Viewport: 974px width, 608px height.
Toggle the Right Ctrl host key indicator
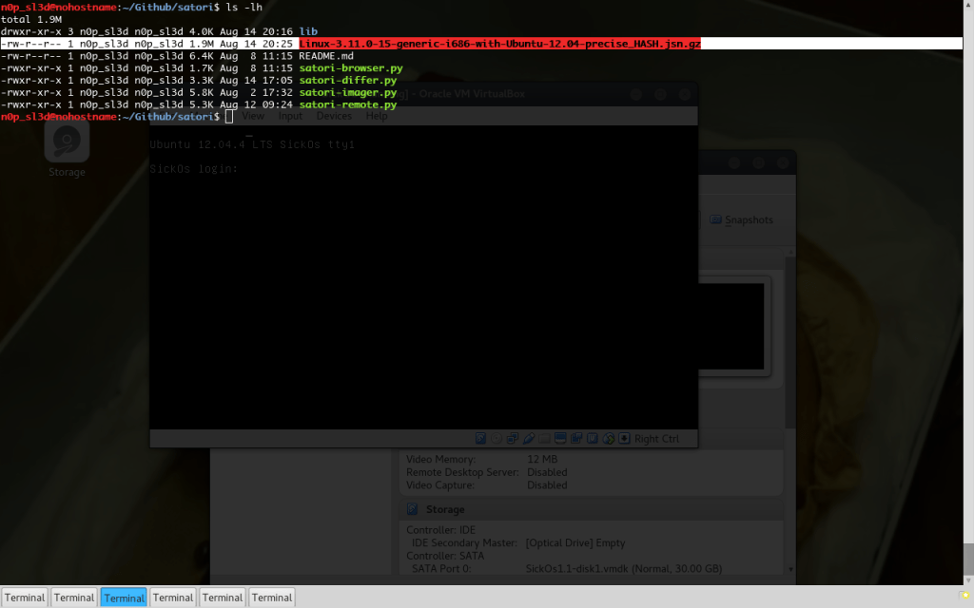[655, 438]
